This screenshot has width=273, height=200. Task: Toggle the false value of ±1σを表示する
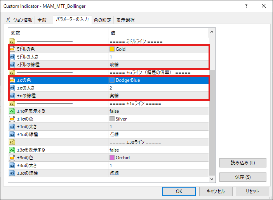[158, 111]
